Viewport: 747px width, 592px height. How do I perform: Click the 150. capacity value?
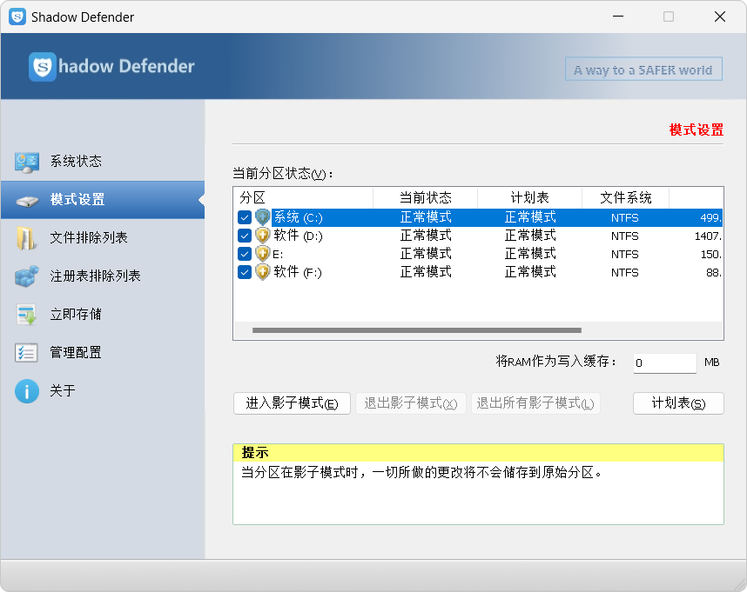click(710, 255)
